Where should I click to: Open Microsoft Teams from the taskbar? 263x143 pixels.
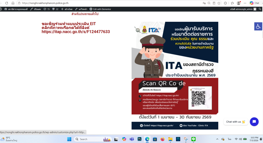[132, 139]
